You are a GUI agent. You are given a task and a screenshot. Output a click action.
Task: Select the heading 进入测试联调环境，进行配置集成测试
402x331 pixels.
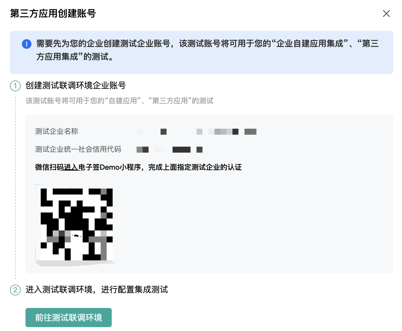(x=97, y=290)
